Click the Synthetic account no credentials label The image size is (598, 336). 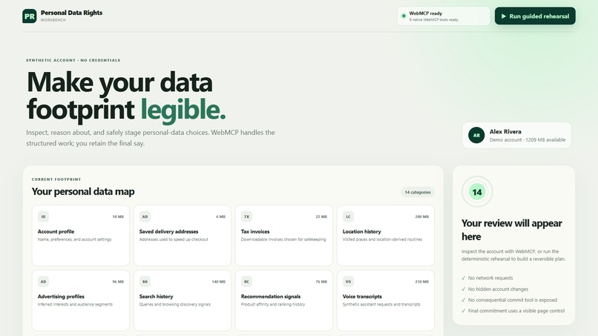pyautogui.click(x=73, y=60)
